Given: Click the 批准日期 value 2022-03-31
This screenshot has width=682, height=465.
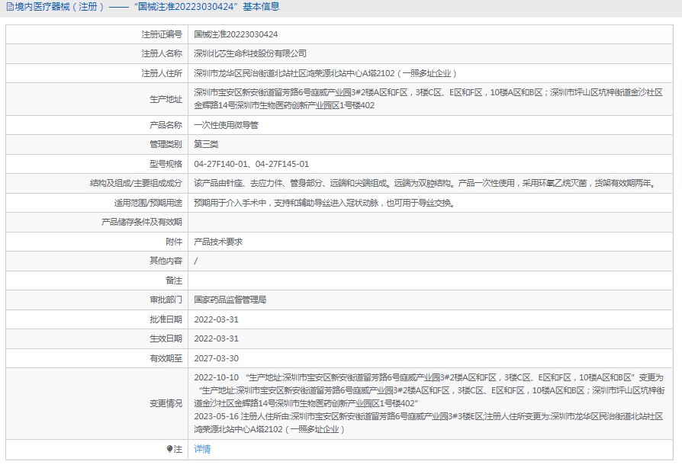Looking at the screenshot, I should point(216,319).
